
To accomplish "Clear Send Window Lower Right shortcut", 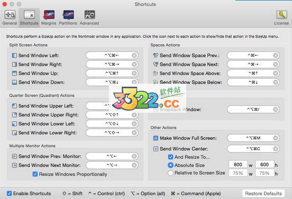I will [134, 133].
